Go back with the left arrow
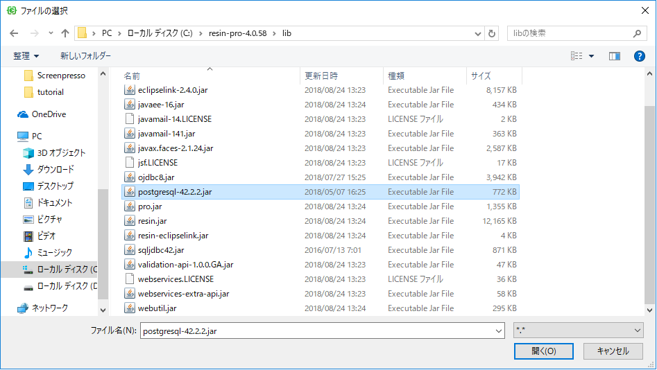 tap(14, 33)
